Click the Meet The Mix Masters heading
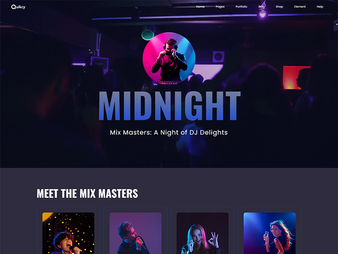Viewport: 338px width, 254px height. [x=87, y=193]
